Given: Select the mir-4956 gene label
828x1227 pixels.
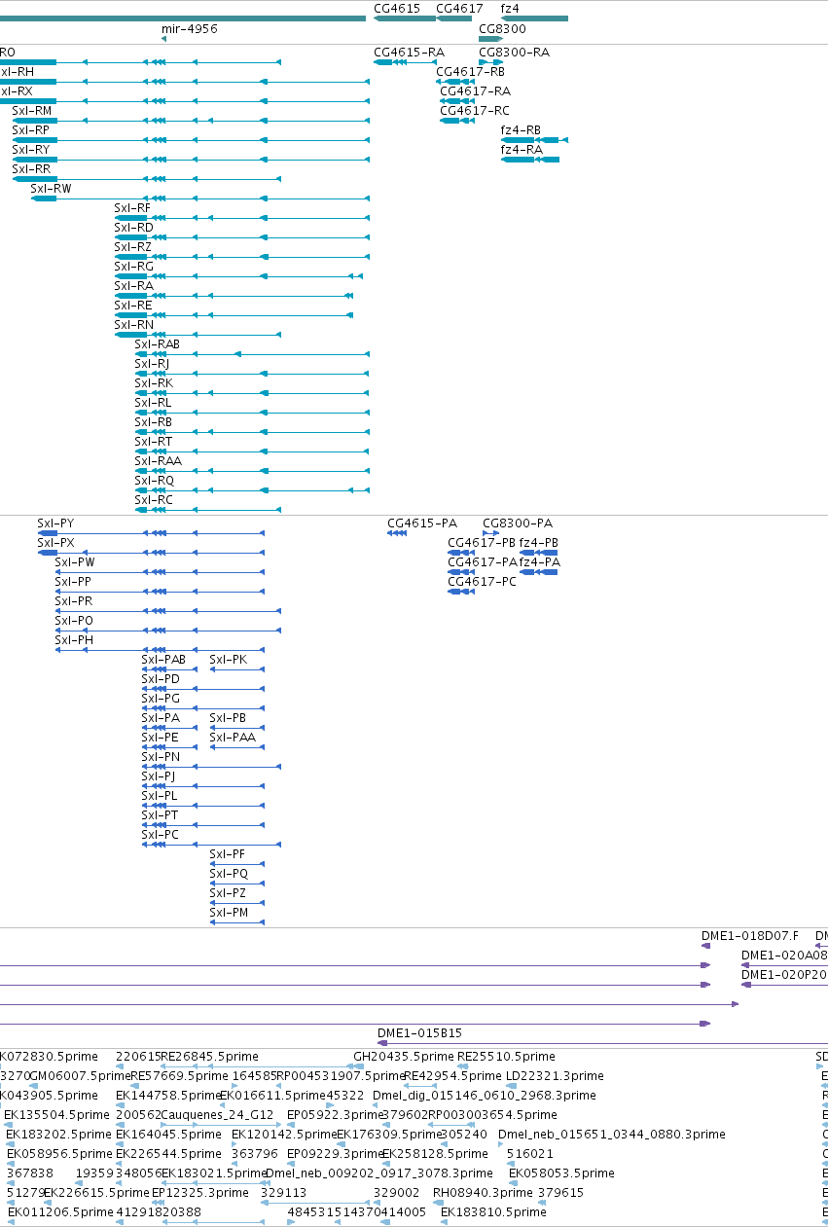Looking at the screenshot, I should 189,29.
